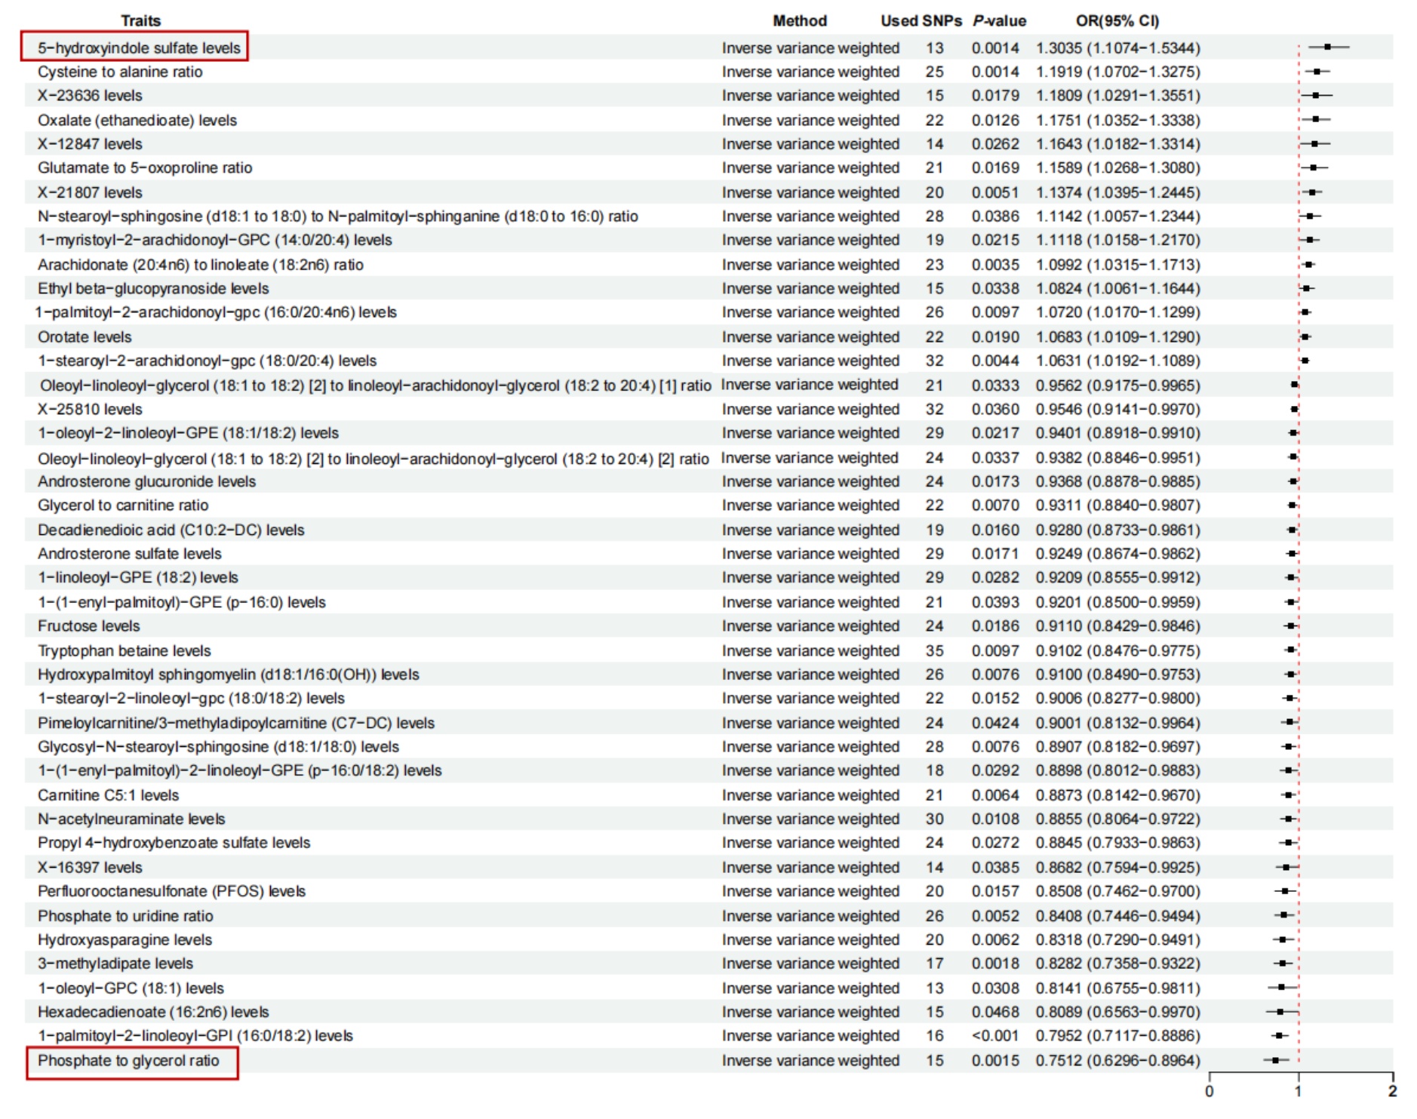Click the OR(95% CI) column header
The image size is (1417, 1119).
pyautogui.click(x=1117, y=21)
